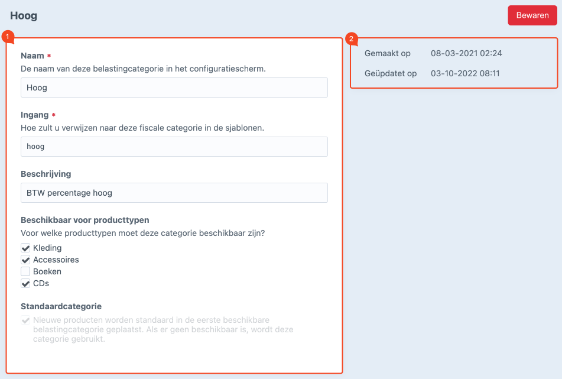Click the Kleding label text
The height and width of the screenshot is (379, 562).
(x=48, y=248)
